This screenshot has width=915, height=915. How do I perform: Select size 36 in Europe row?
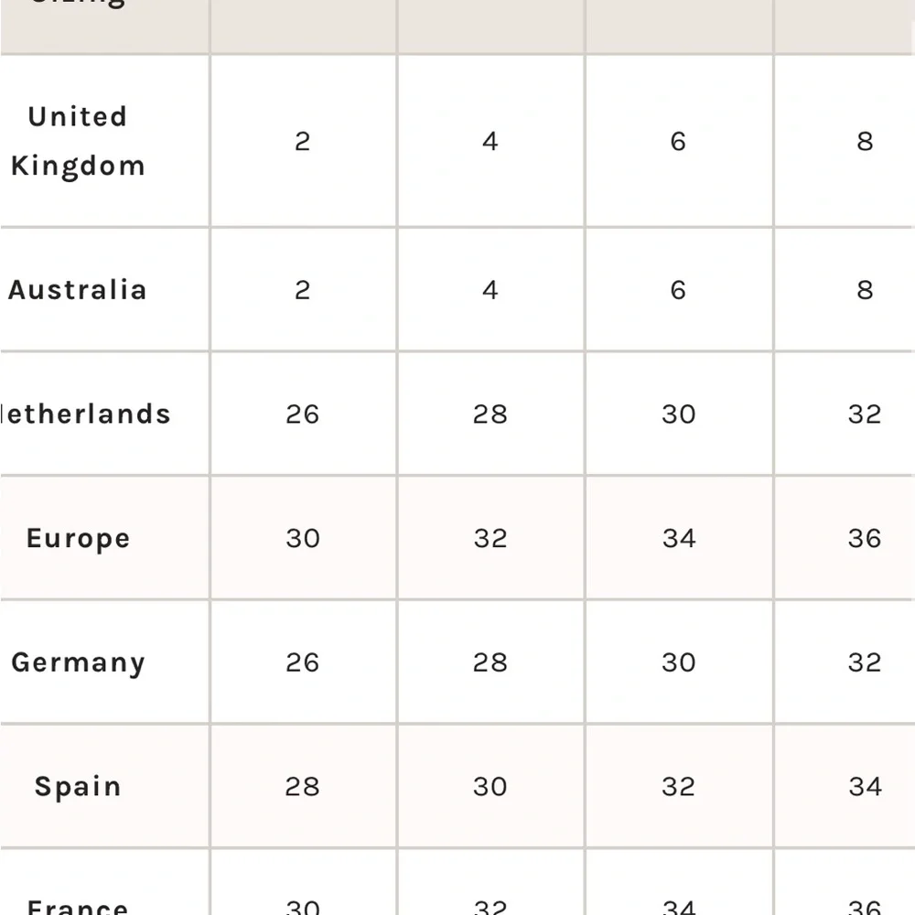(x=865, y=538)
